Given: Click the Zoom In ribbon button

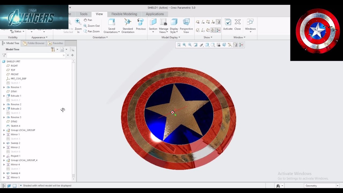Looking at the screenshot, I should coord(78,26).
